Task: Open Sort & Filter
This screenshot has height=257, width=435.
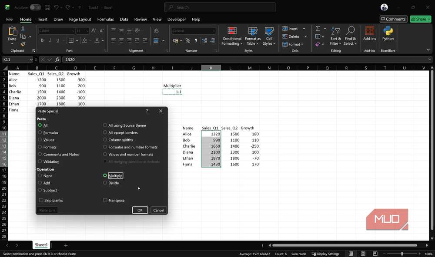Action: point(335,36)
